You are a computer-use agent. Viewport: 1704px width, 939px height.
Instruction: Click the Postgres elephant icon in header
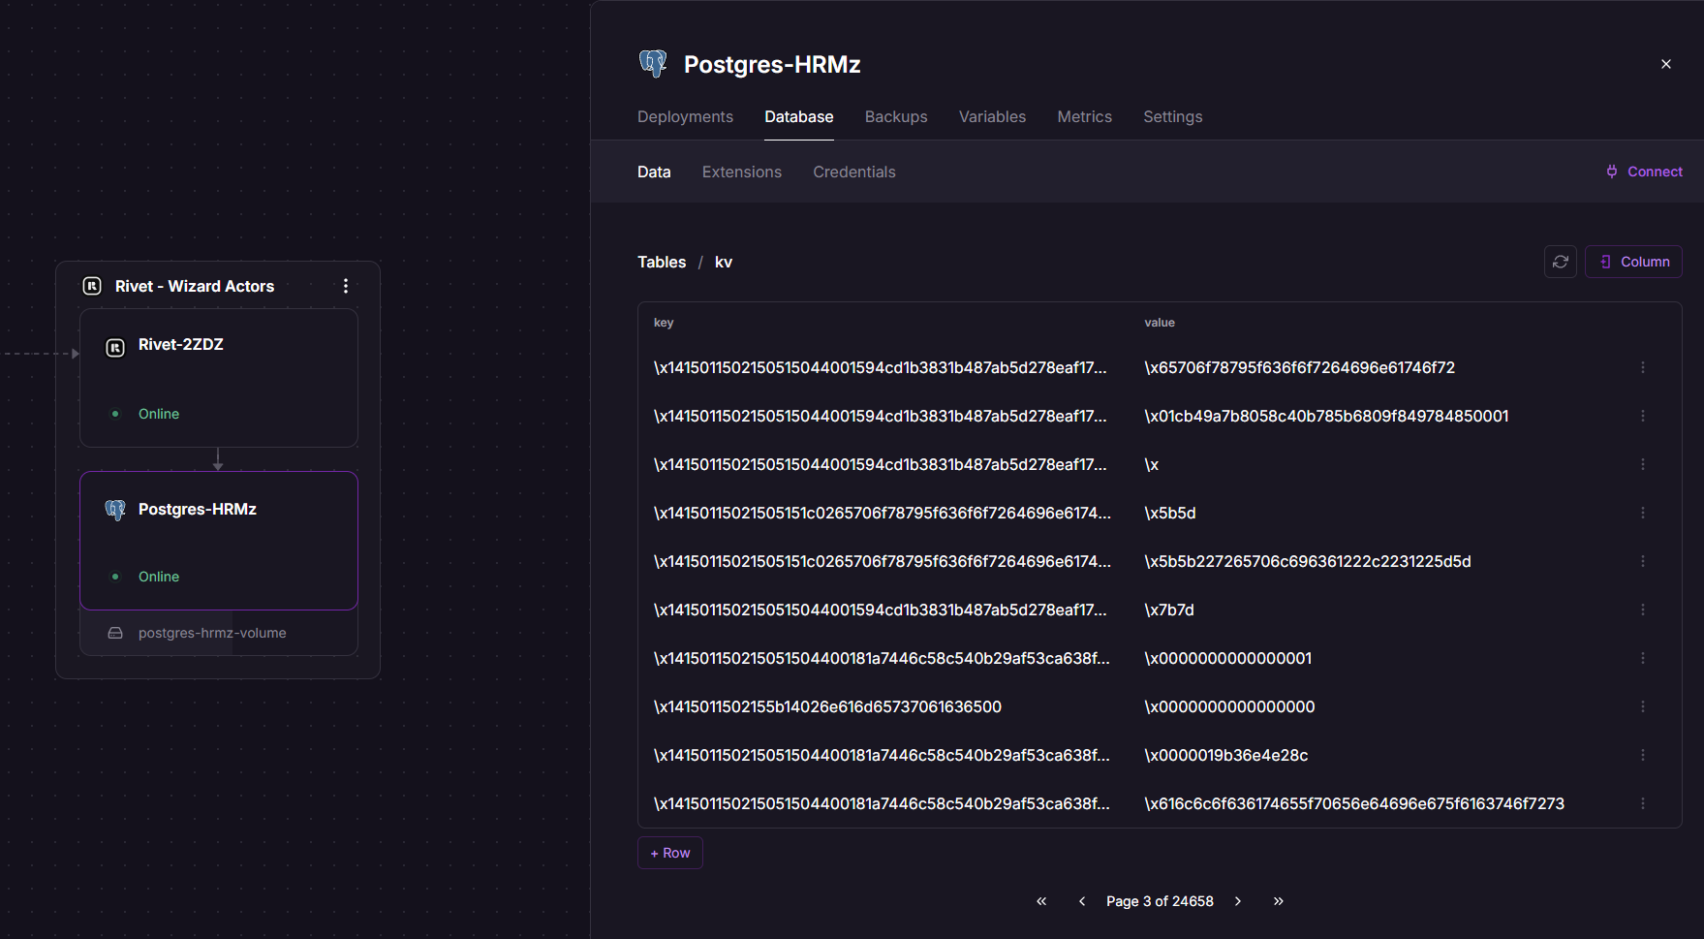[654, 64]
